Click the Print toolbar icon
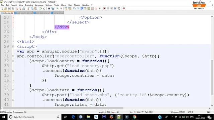Image resolution: width=214 pixels, height=120 pixels. [x=24, y=8]
